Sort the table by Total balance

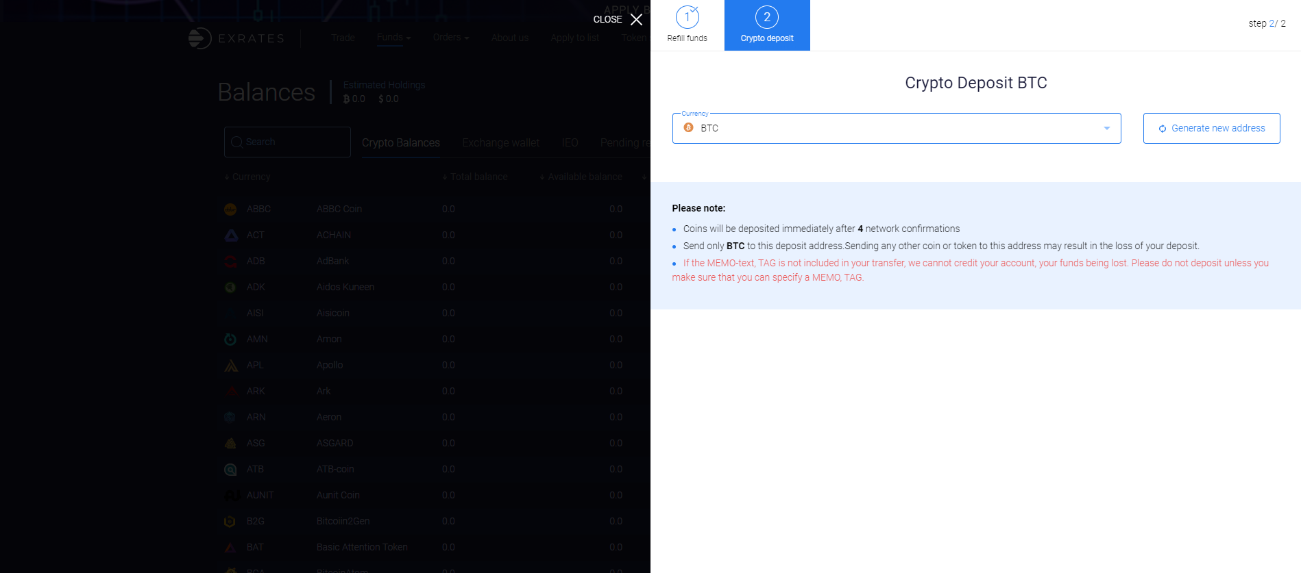tap(475, 177)
